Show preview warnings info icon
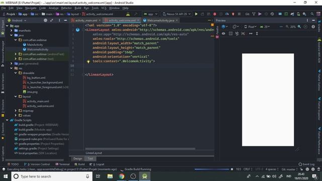The height and width of the screenshot is (181, 322). tap(313, 27)
